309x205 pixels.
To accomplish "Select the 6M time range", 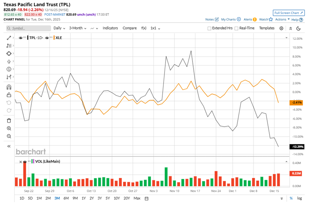I will pyautogui.click(x=66, y=198).
